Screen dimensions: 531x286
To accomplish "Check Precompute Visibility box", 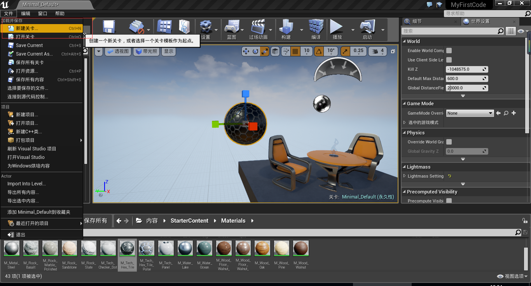I will pos(449,201).
